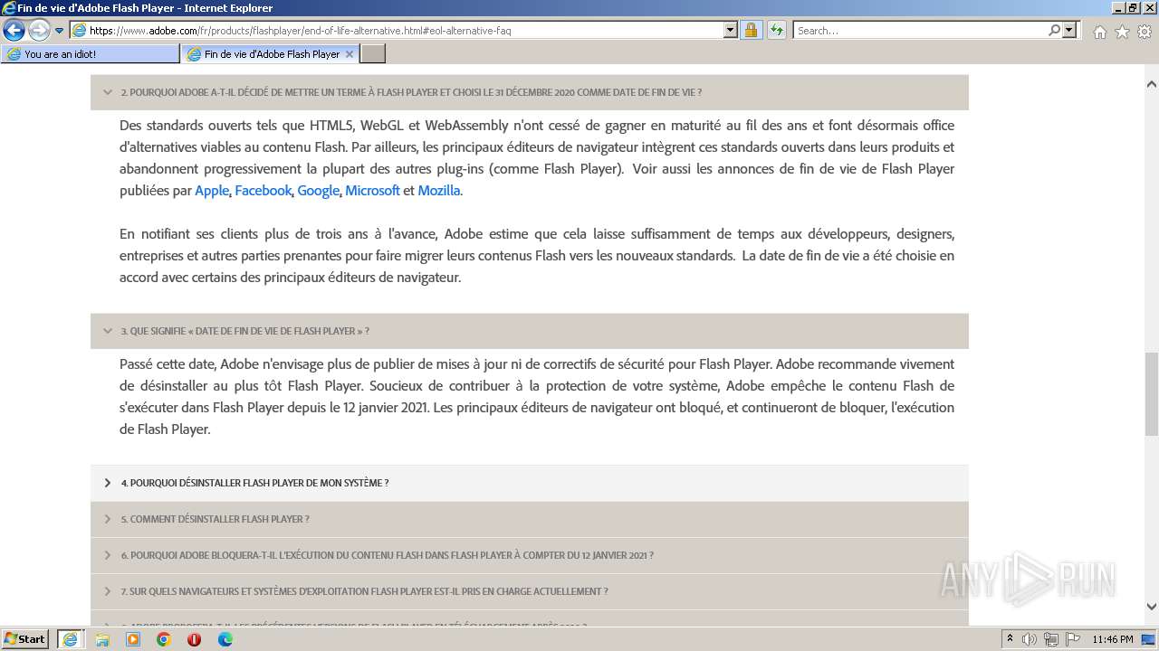Follow the Google link
This screenshot has height=651, width=1159.
pos(318,191)
